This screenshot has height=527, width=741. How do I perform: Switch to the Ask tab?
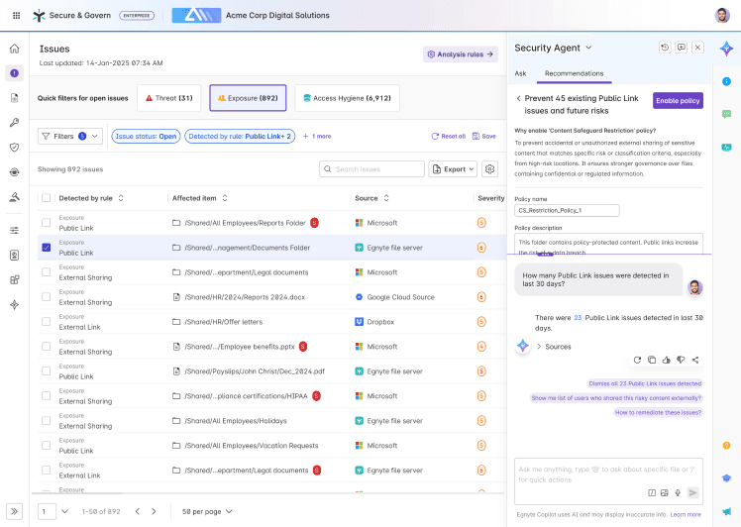(520, 73)
